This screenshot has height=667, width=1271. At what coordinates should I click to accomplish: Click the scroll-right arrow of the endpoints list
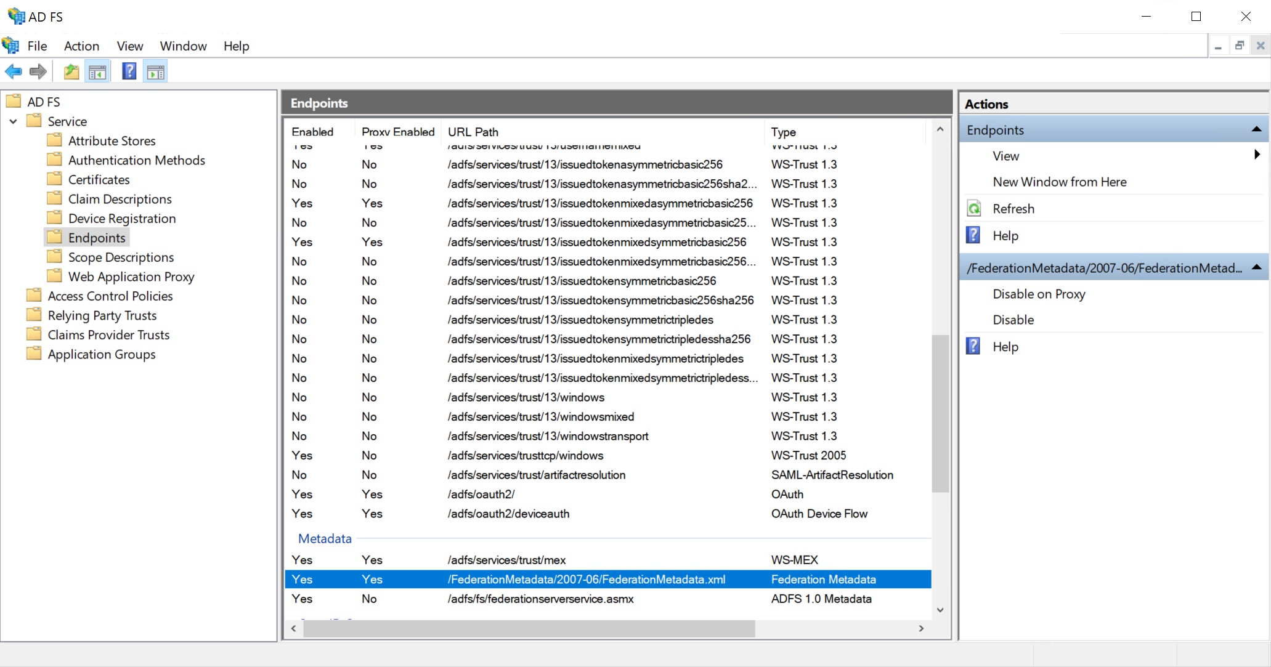[x=921, y=628]
